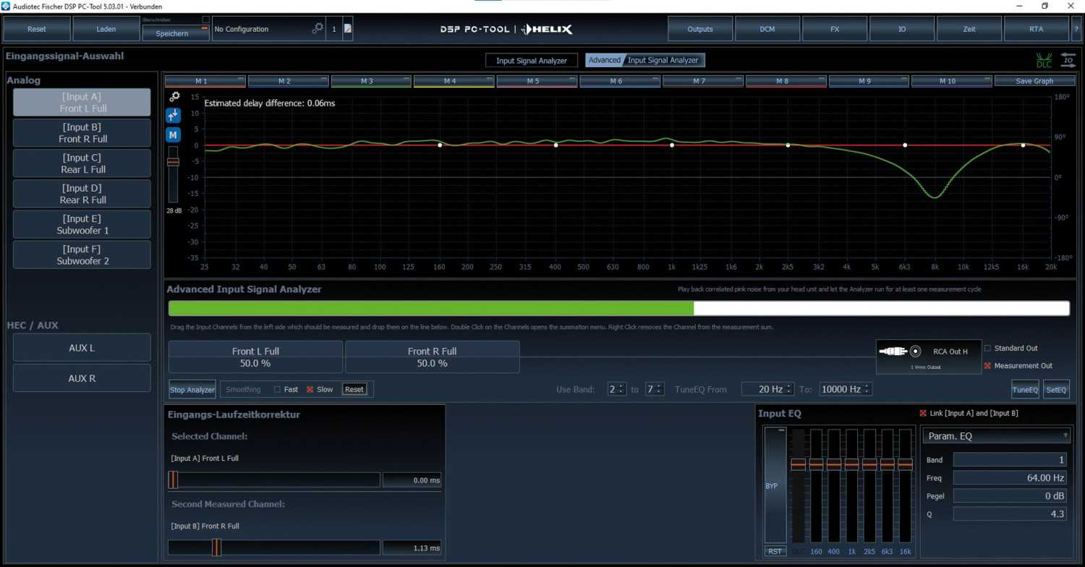Click the smoothing Reset button
The width and height of the screenshot is (1085, 567).
354,389
